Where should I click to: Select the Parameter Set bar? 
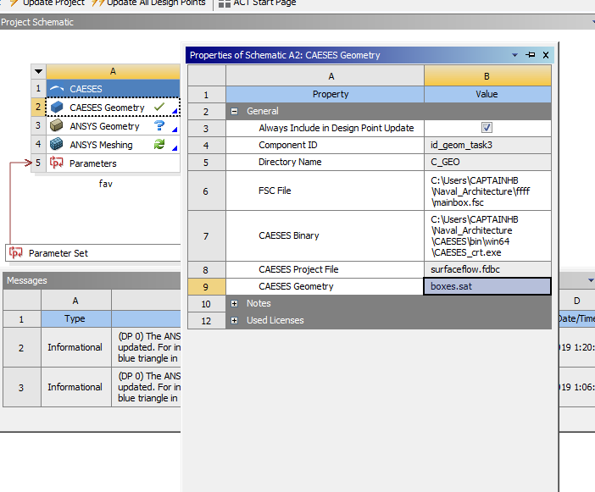click(93, 253)
